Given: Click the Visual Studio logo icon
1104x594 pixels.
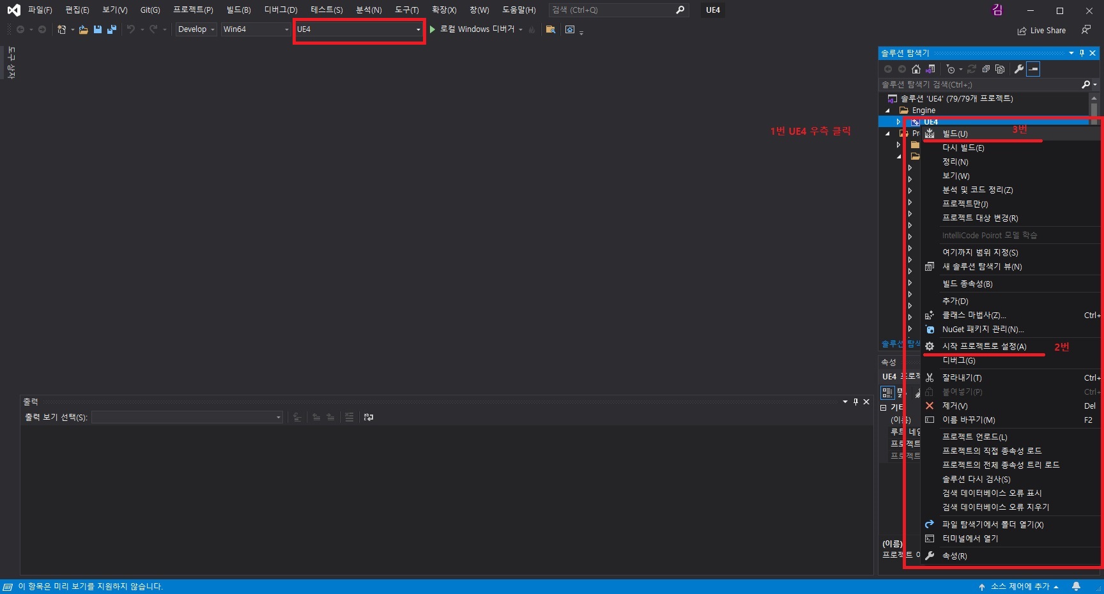Looking at the screenshot, I should pyautogui.click(x=13, y=10).
